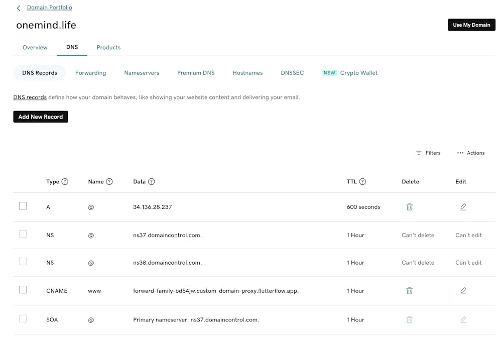Tick the first NS record checkbox

(x=23, y=234)
